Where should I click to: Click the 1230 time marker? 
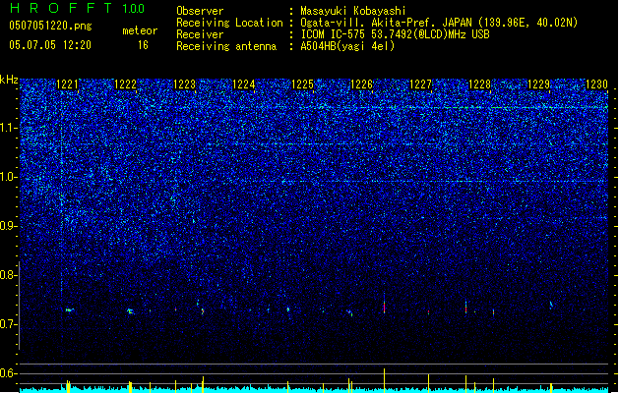tap(596, 84)
